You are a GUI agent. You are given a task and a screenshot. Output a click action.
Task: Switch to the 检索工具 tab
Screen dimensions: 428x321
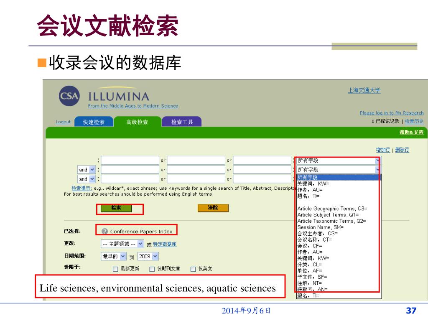182,122
